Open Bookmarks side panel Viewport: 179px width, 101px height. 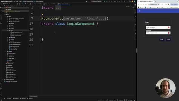(1, 81)
